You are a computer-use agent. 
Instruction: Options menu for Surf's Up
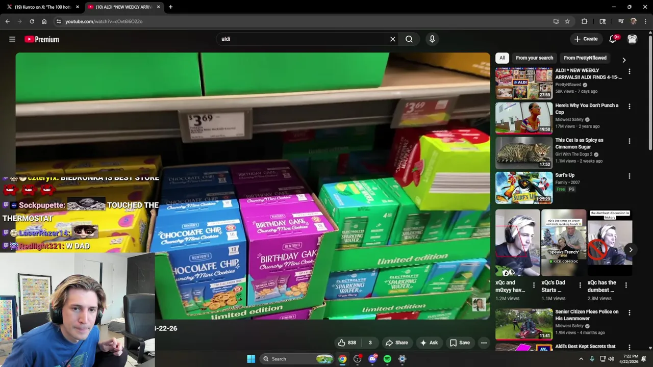(629, 176)
